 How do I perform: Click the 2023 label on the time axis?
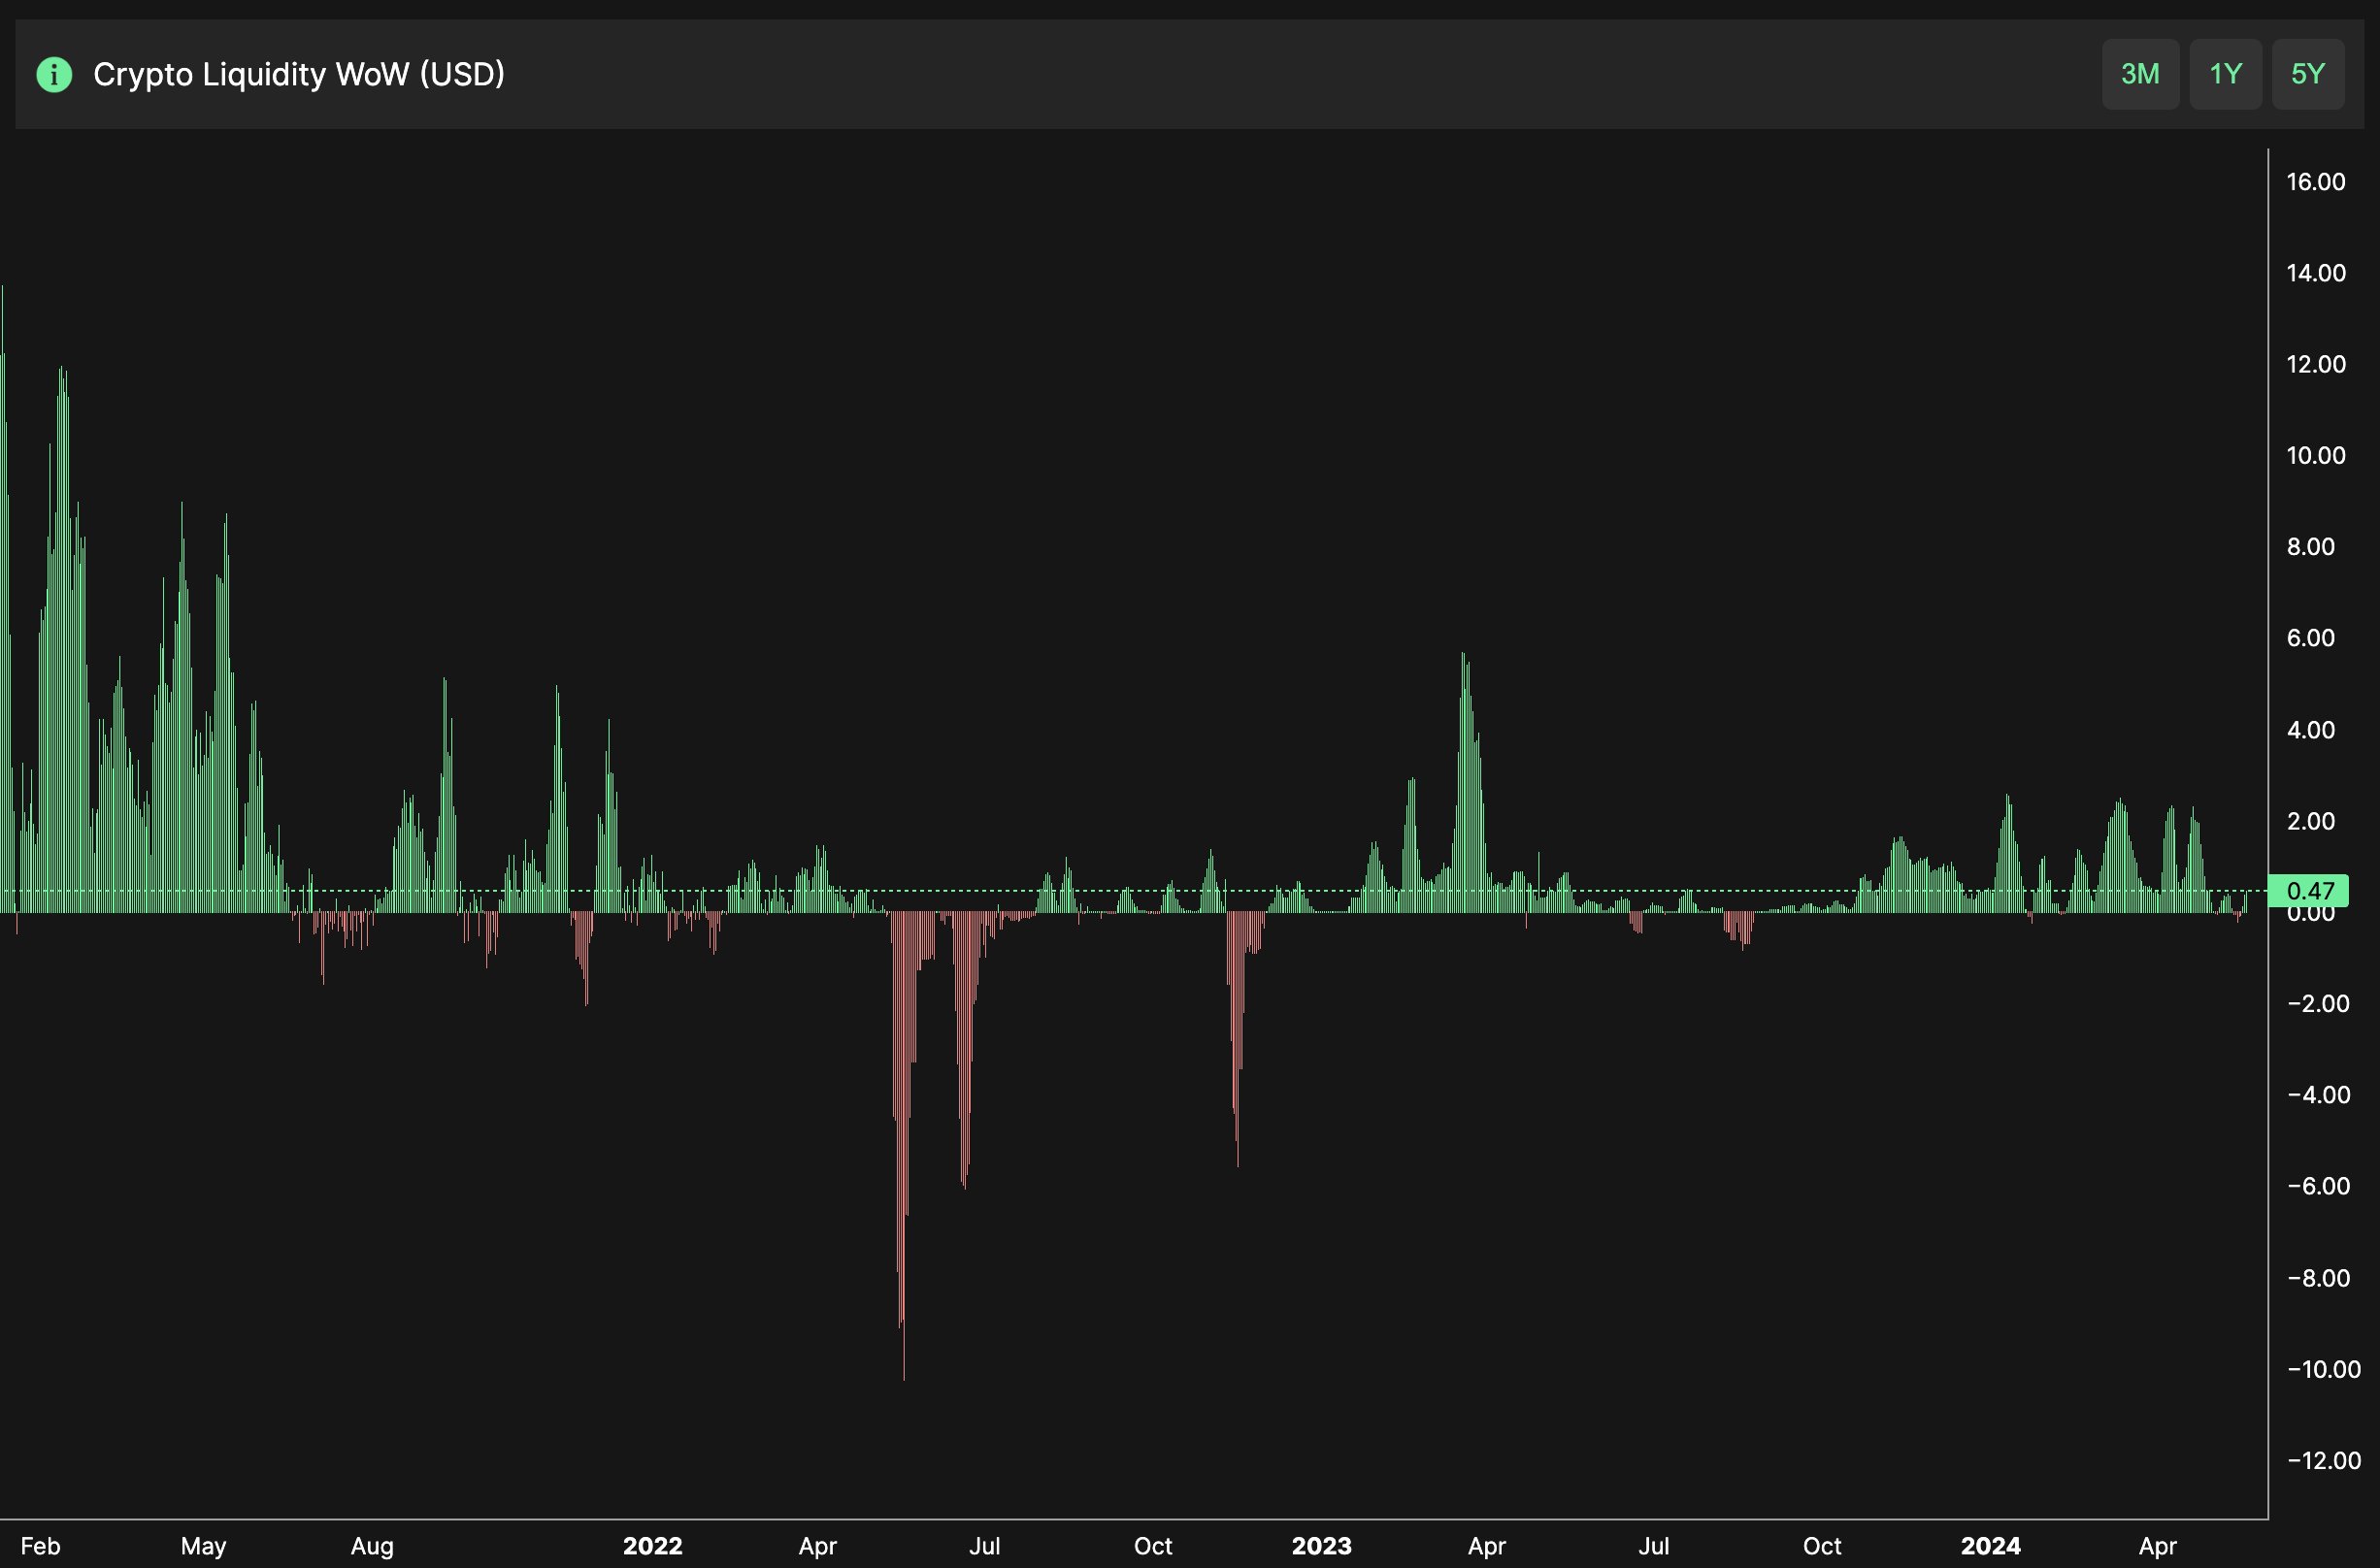point(1321,1546)
